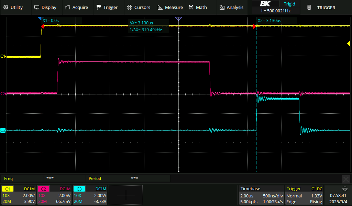Click the Math icon
Screen dimensions: 352x206
191,8
